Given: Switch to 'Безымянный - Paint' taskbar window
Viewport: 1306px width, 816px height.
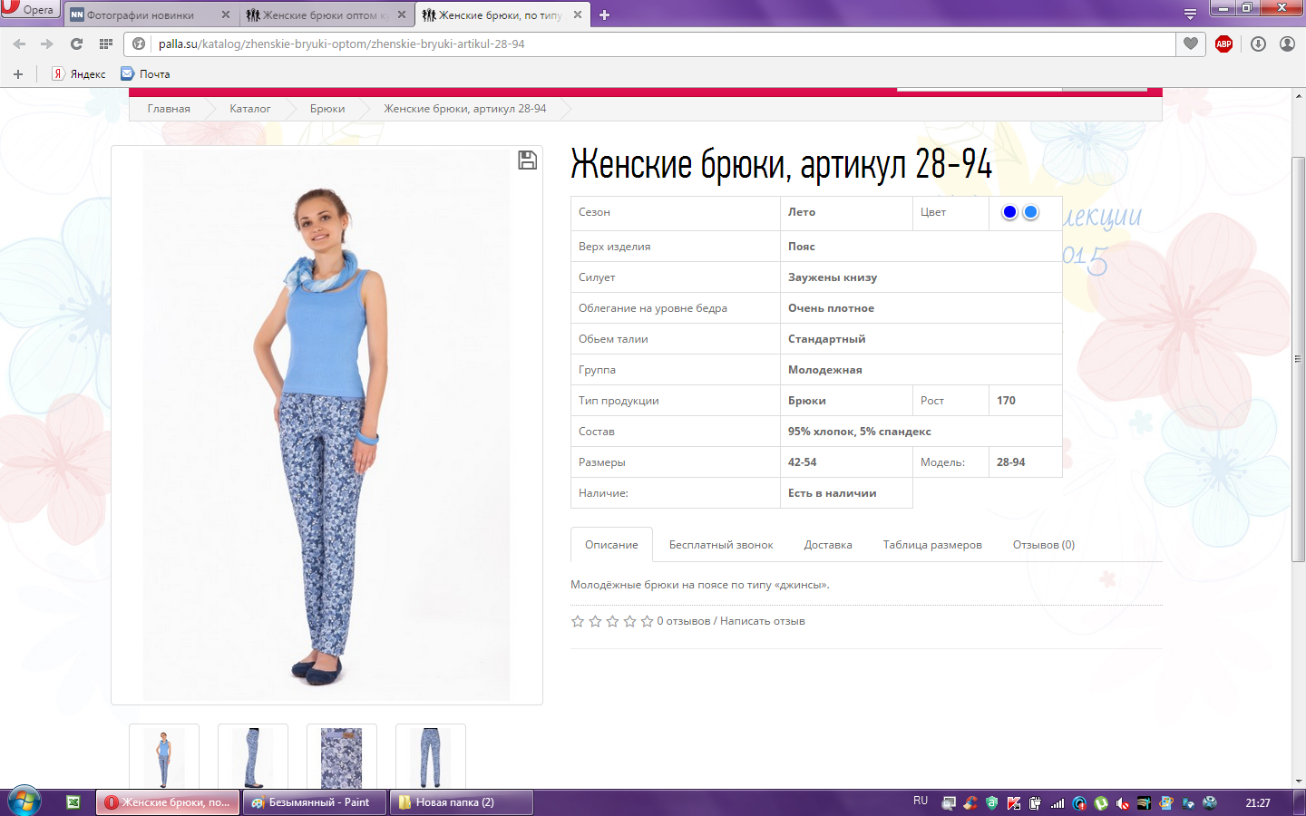Looking at the screenshot, I should pyautogui.click(x=314, y=802).
